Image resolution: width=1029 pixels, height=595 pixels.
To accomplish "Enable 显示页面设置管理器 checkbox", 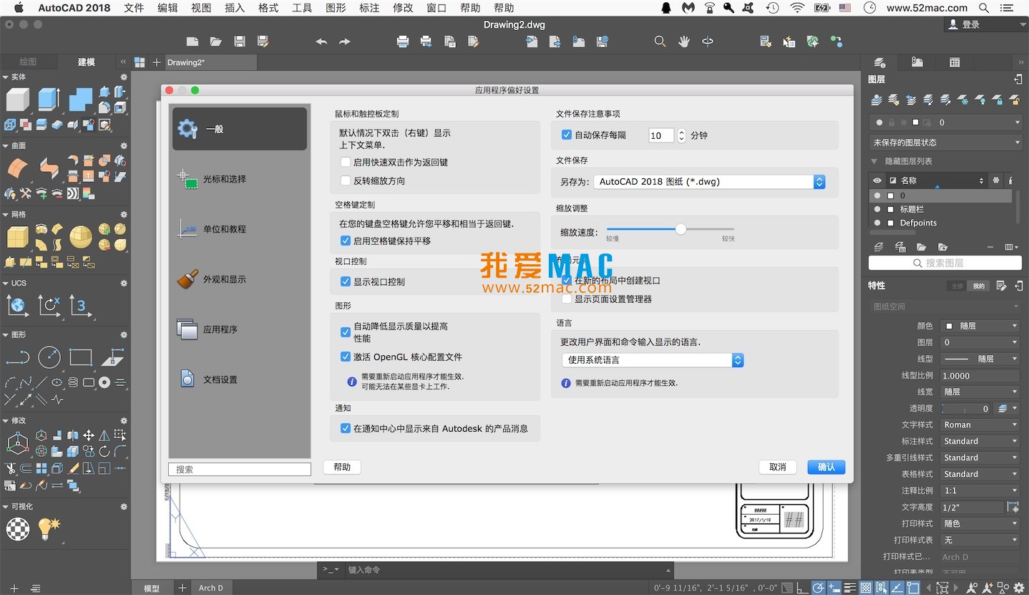I will pos(567,299).
